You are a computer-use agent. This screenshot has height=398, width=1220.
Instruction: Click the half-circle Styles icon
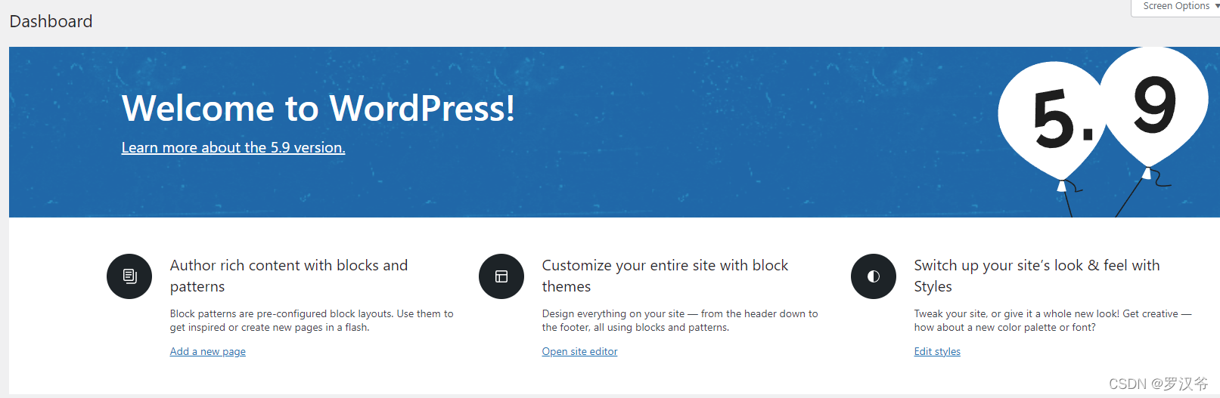point(874,276)
